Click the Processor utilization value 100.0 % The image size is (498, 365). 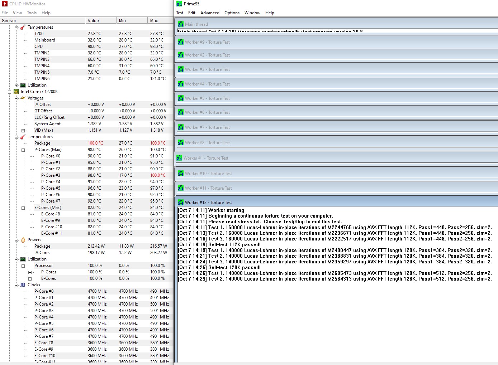click(95, 266)
